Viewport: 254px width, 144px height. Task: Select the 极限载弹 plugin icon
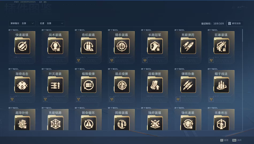(88, 85)
